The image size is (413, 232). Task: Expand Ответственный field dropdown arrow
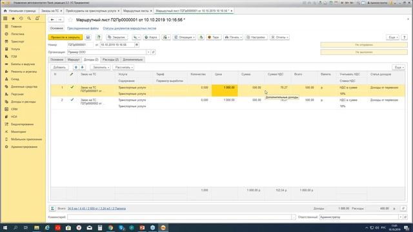coord(400,217)
